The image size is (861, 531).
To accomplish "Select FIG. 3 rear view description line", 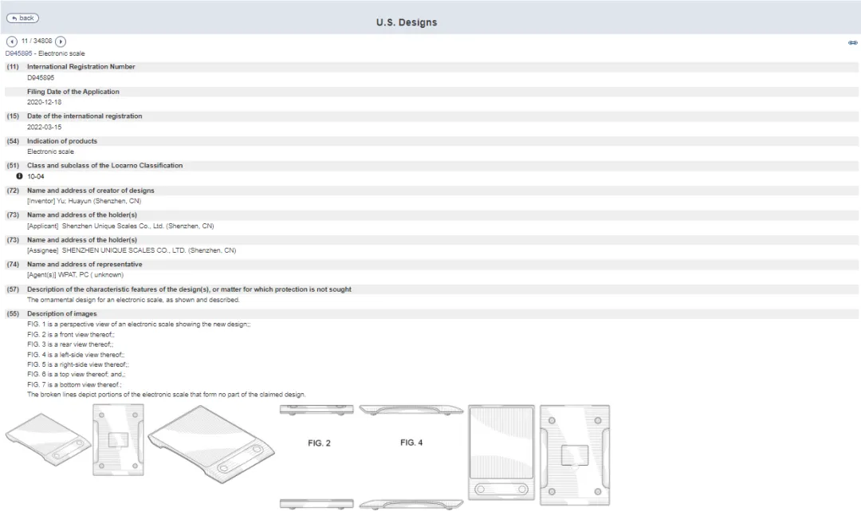I will (x=70, y=345).
